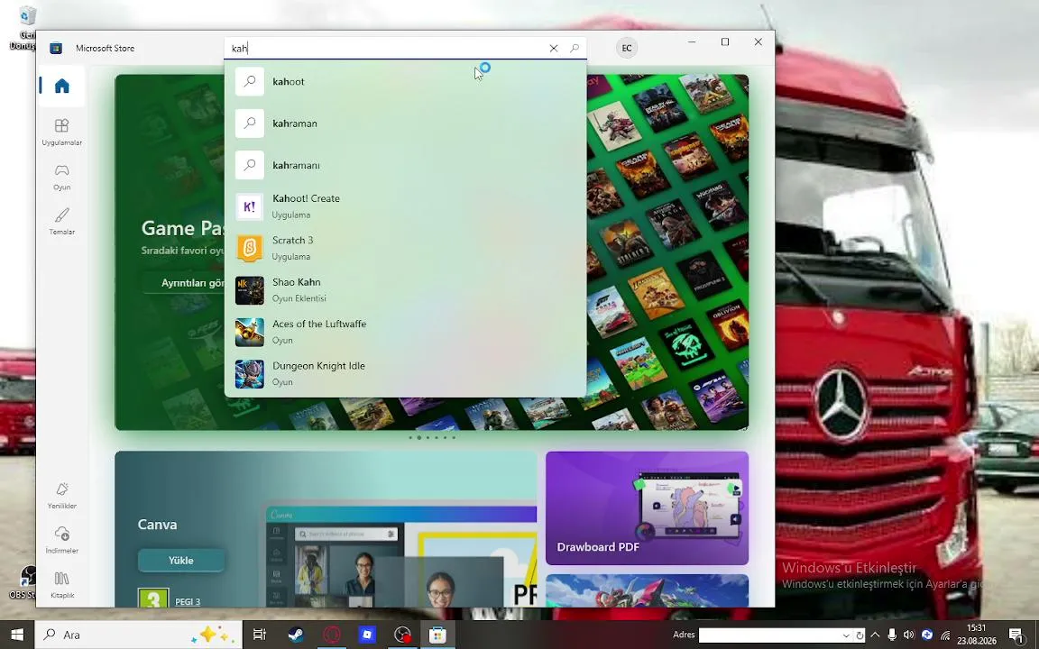Screen dimensions: 1039x649
Task: Open OBS Studio from the taskbar
Action: tap(402, 635)
